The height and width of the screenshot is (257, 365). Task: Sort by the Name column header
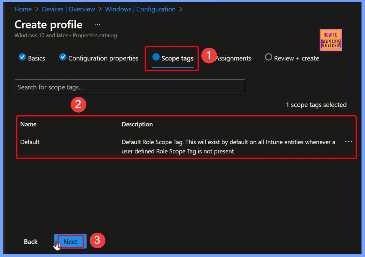click(x=28, y=124)
